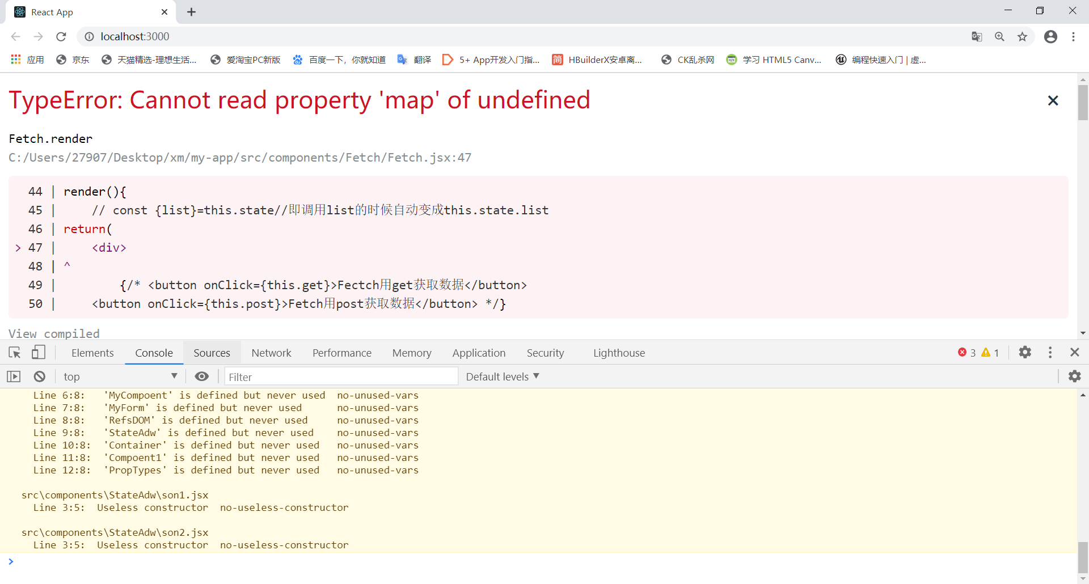Reload the localhost page
1089x584 pixels.
point(61,36)
